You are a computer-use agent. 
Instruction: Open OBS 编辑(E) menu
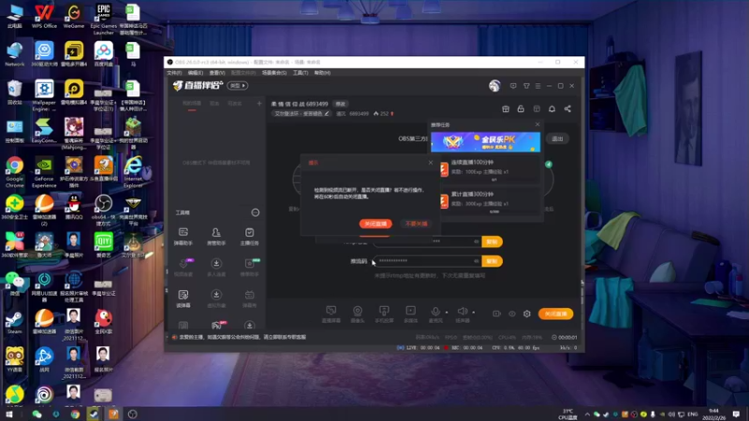click(196, 73)
